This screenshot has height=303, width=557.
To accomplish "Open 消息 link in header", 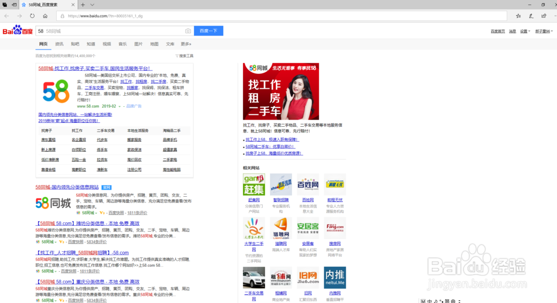I will point(512,32).
